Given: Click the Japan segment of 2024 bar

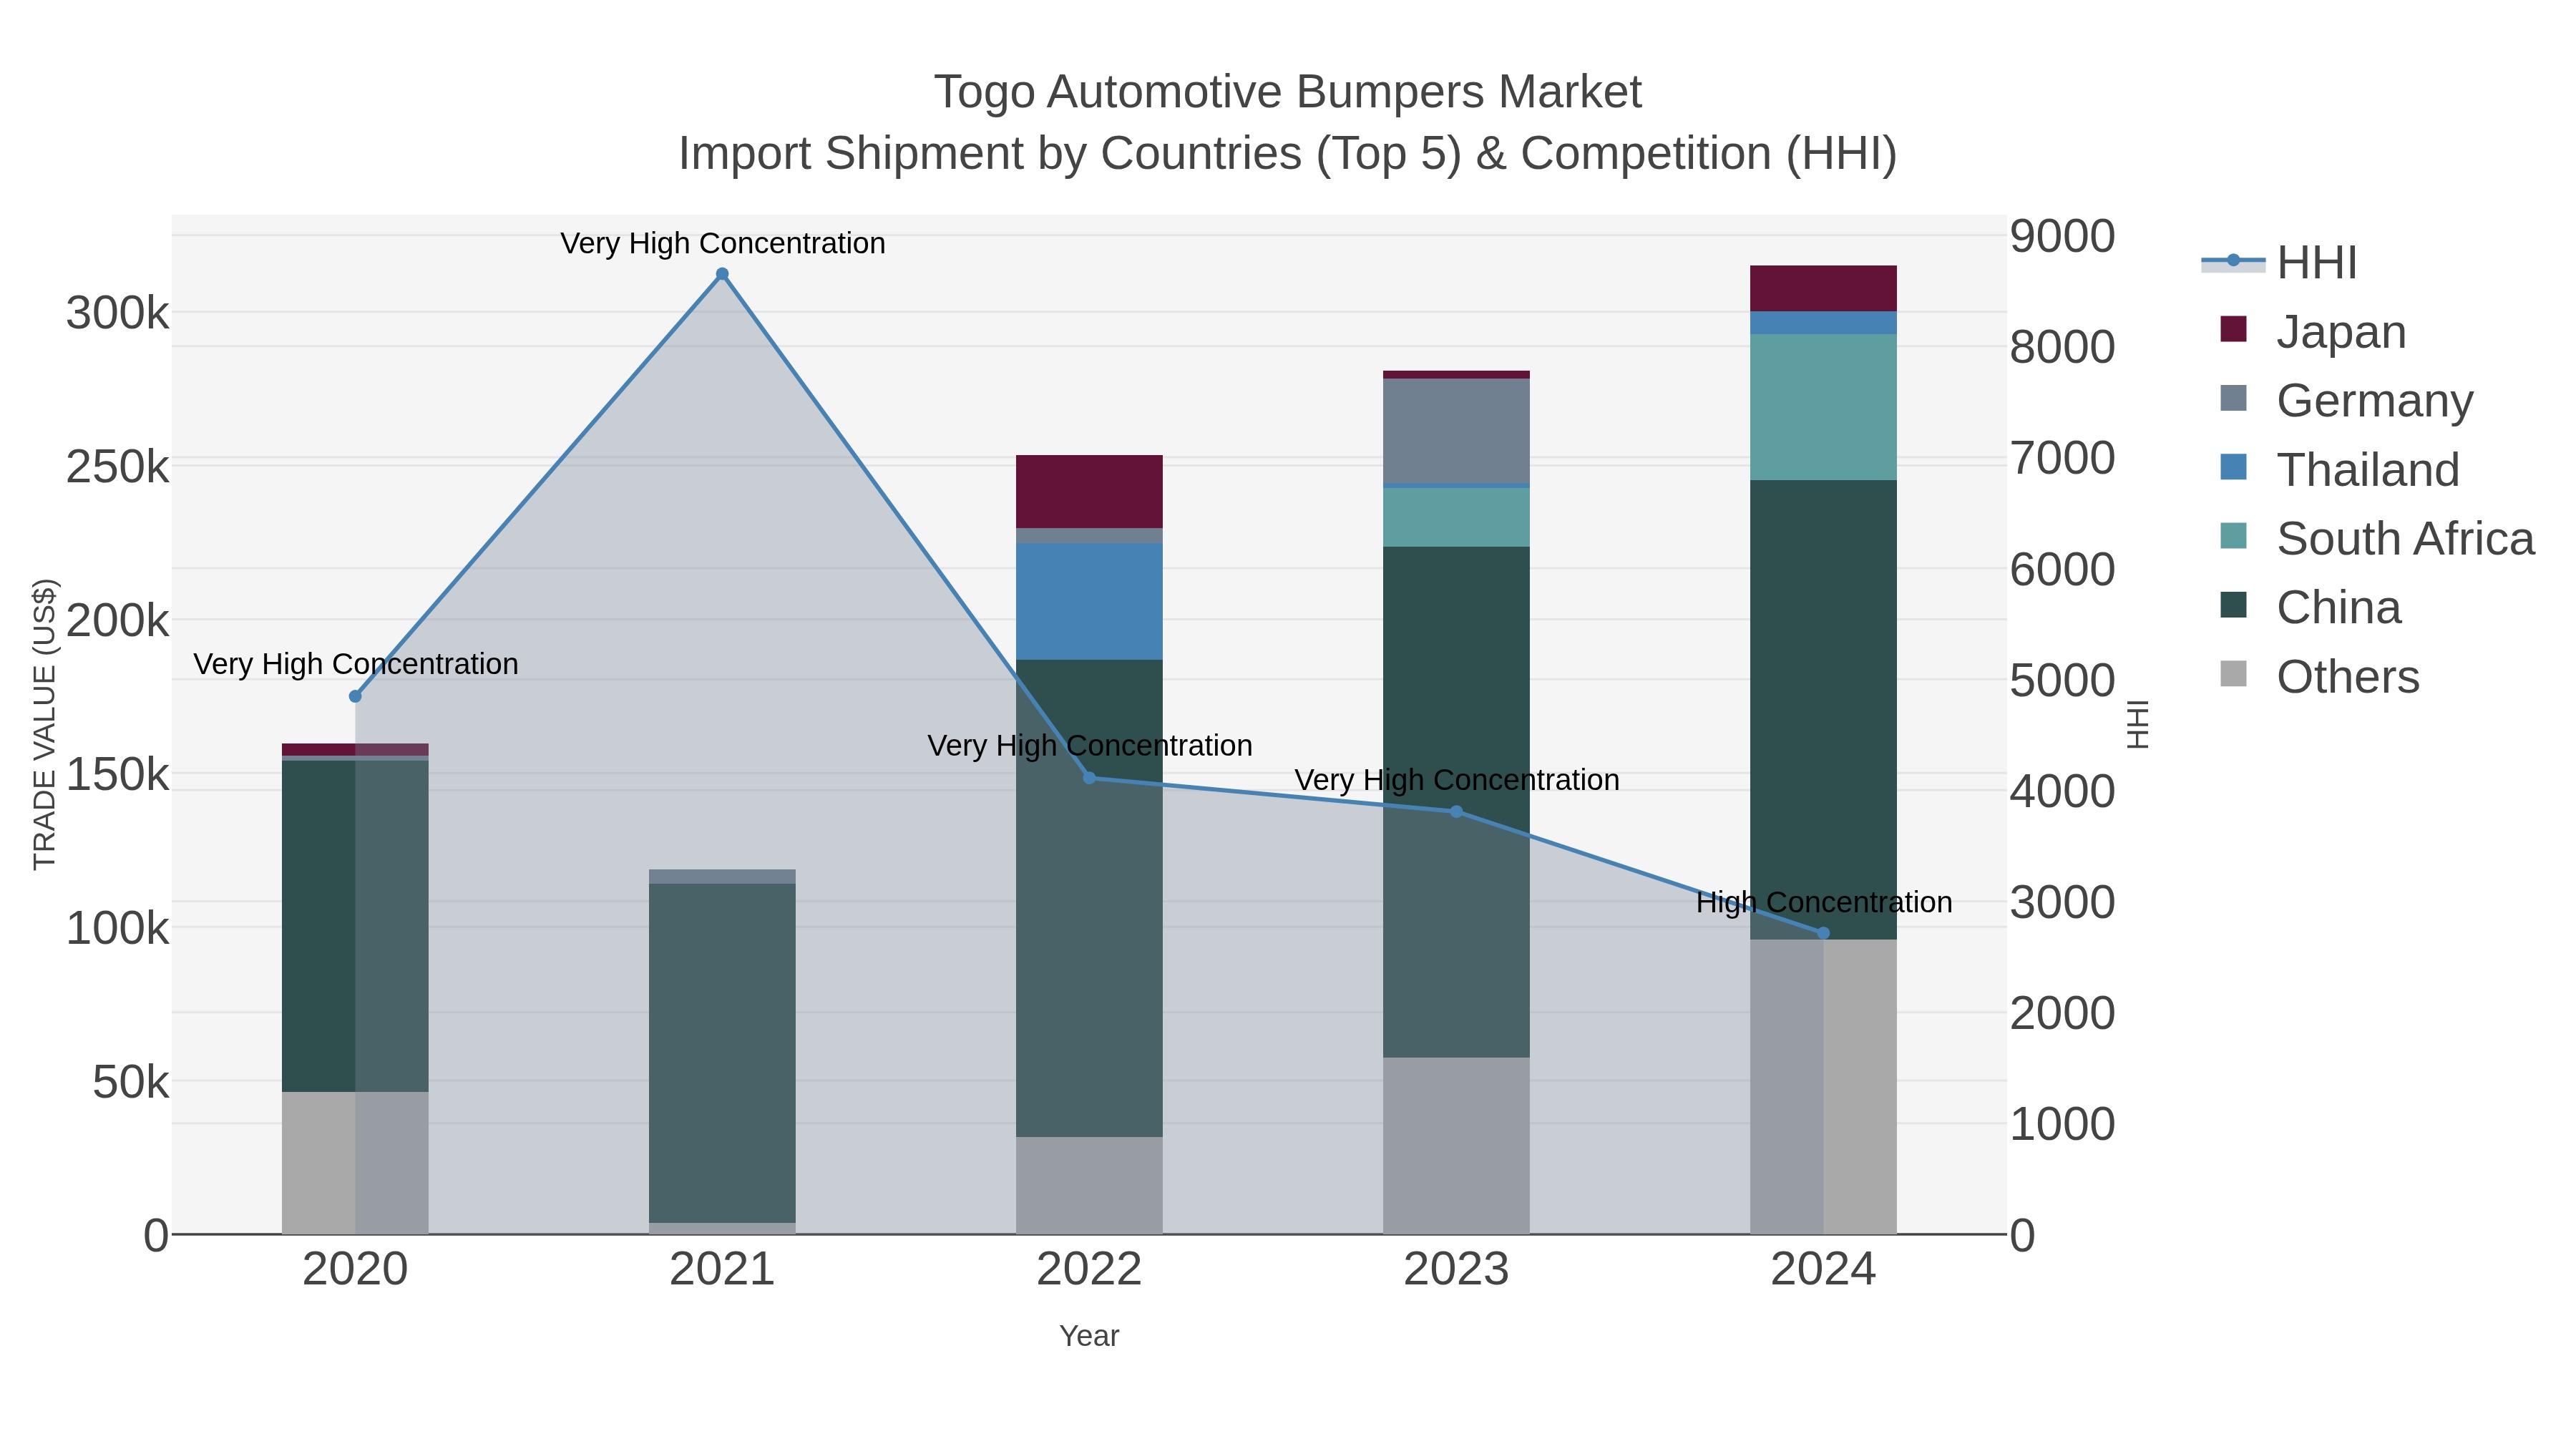Looking at the screenshot, I should pos(1823,289).
